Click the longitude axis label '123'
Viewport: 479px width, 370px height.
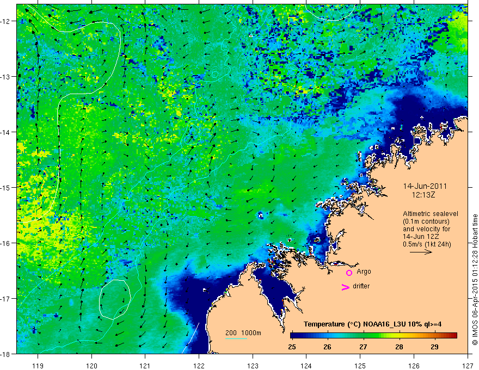[x=253, y=366]
